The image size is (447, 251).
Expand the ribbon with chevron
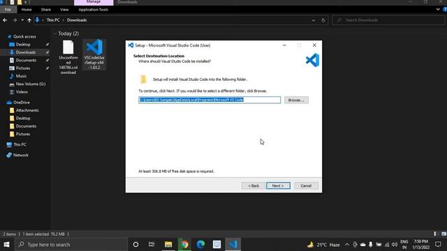[x=438, y=9]
